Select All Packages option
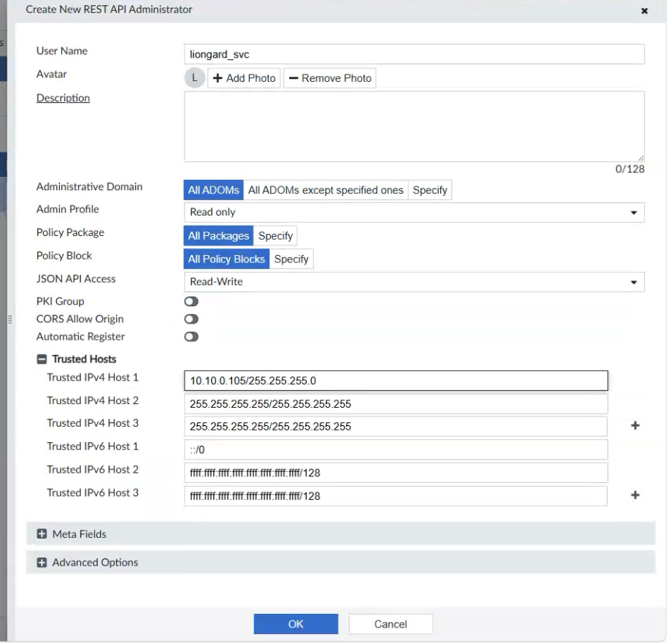Image resolution: width=668 pixels, height=643 pixels. pyautogui.click(x=218, y=236)
